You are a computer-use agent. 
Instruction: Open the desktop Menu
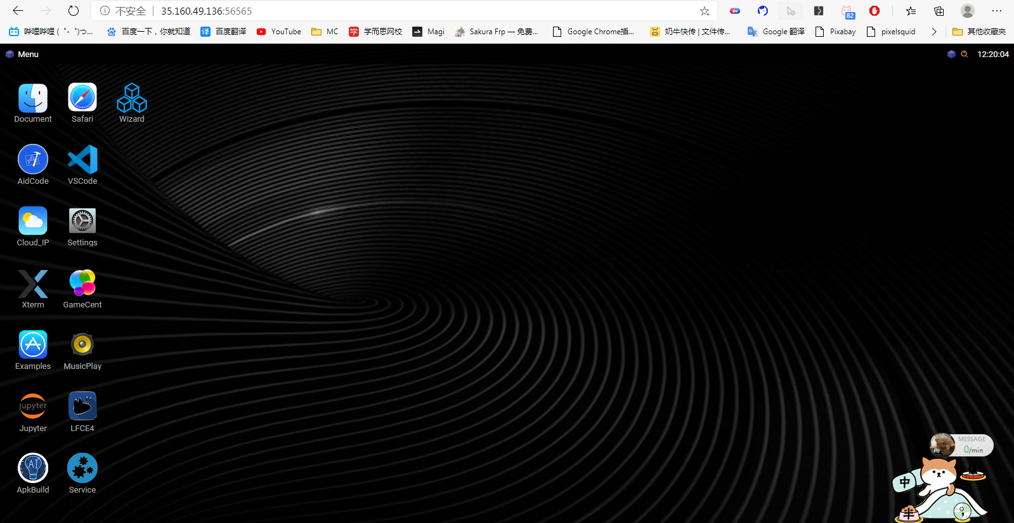tap(22, 55)
